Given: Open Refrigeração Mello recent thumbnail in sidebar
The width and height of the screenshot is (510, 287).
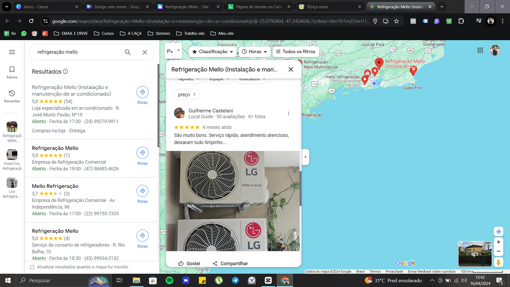Looking at the screenshot, I should point(12,132).
